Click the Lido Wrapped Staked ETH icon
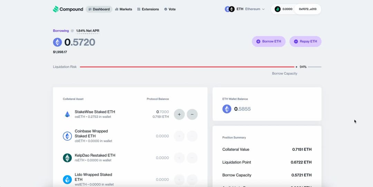This screenshot has width=373, height=187. (x=67, y=179)
